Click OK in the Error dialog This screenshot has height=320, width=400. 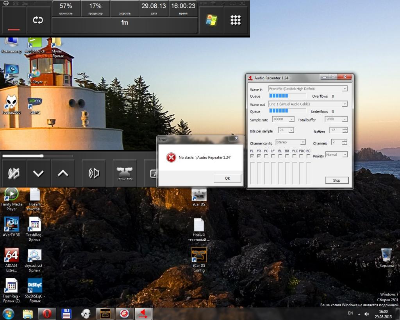tap(227, 178)
